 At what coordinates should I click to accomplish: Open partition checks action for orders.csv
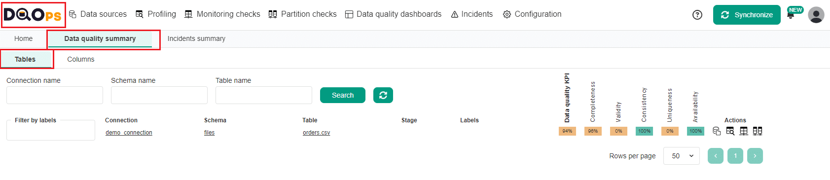758,131
